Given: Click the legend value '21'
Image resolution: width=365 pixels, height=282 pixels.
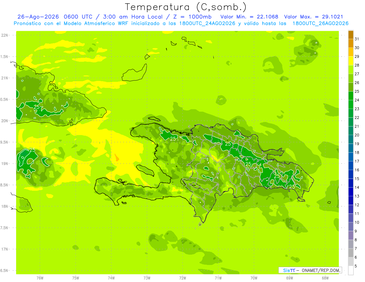Looking at the screenshot, I should click(357, 126).
